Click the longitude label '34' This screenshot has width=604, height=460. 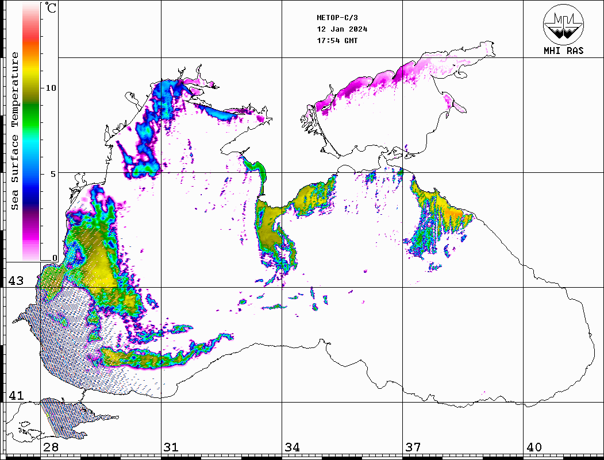[x=293, y=447]
